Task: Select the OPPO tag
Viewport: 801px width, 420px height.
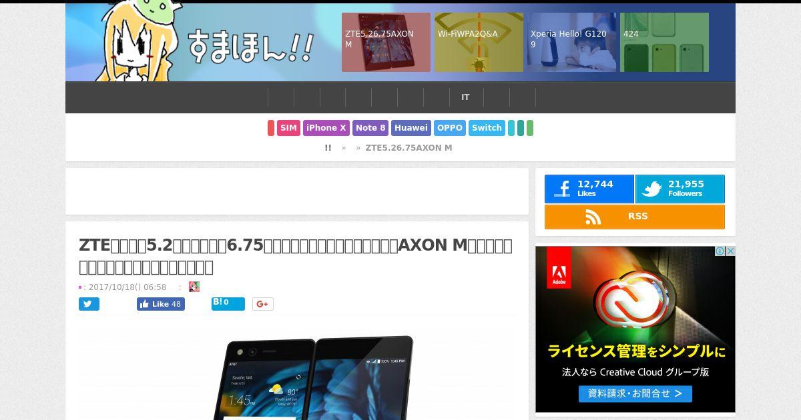Action: tap(450, 128)
